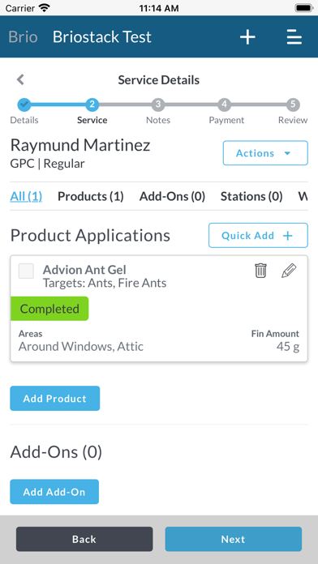Open the Stations (0) tab
The image size is (318, 564).
pyautogui.click(x=251, y=196)
